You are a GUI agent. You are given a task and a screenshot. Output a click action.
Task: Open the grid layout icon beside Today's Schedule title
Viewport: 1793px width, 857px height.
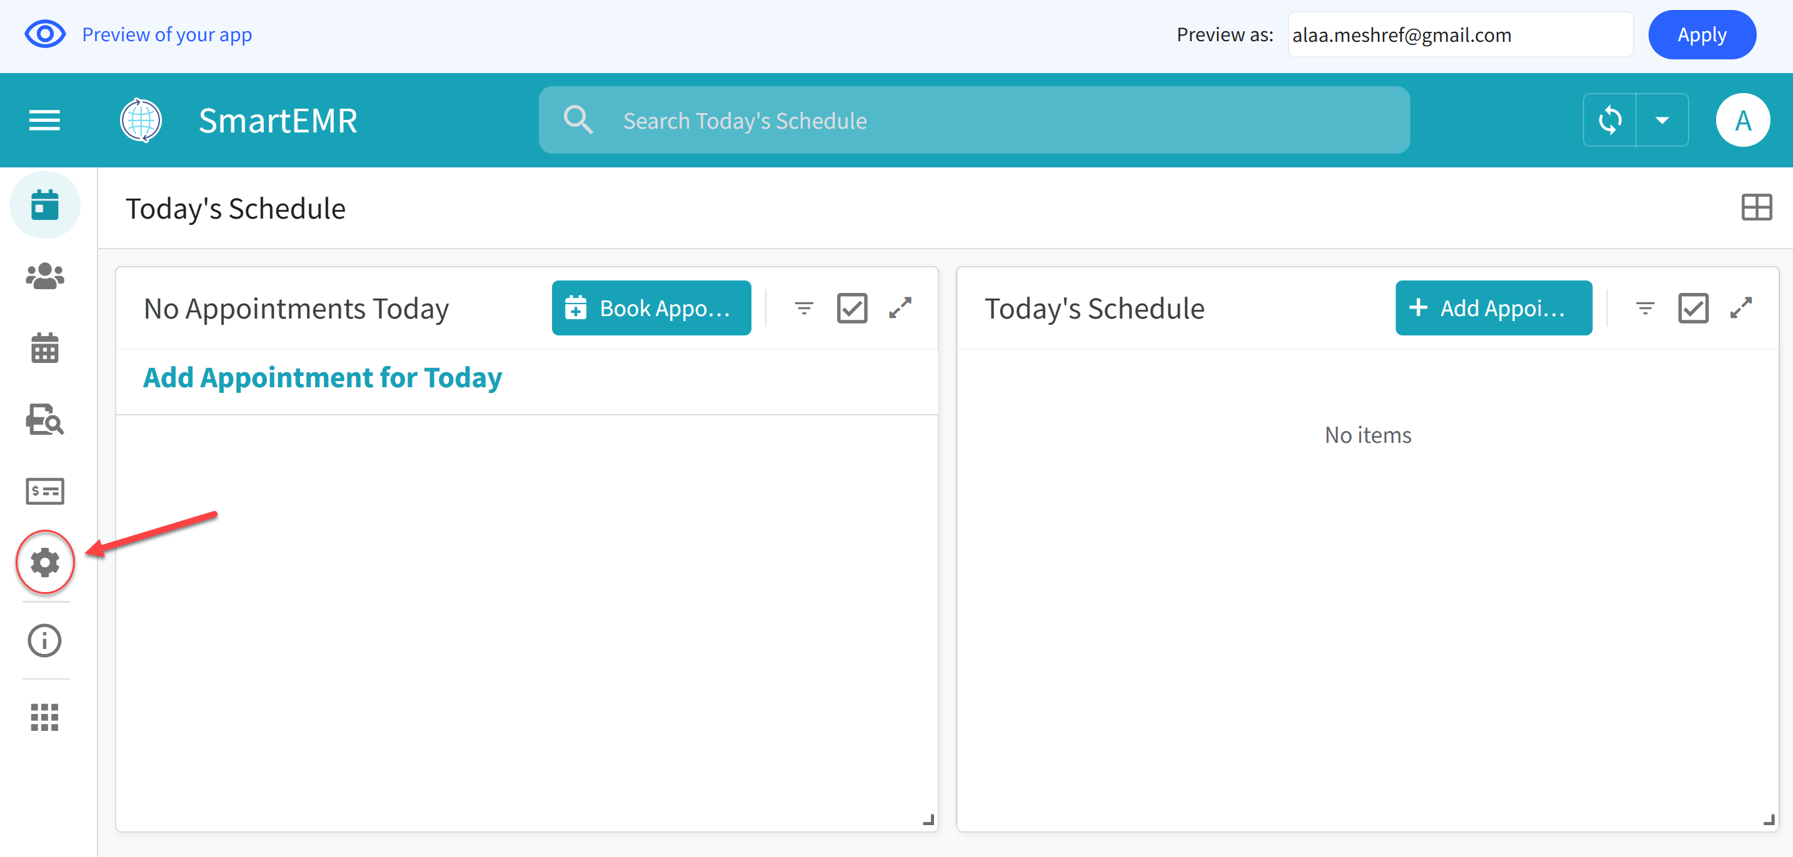1756,207
